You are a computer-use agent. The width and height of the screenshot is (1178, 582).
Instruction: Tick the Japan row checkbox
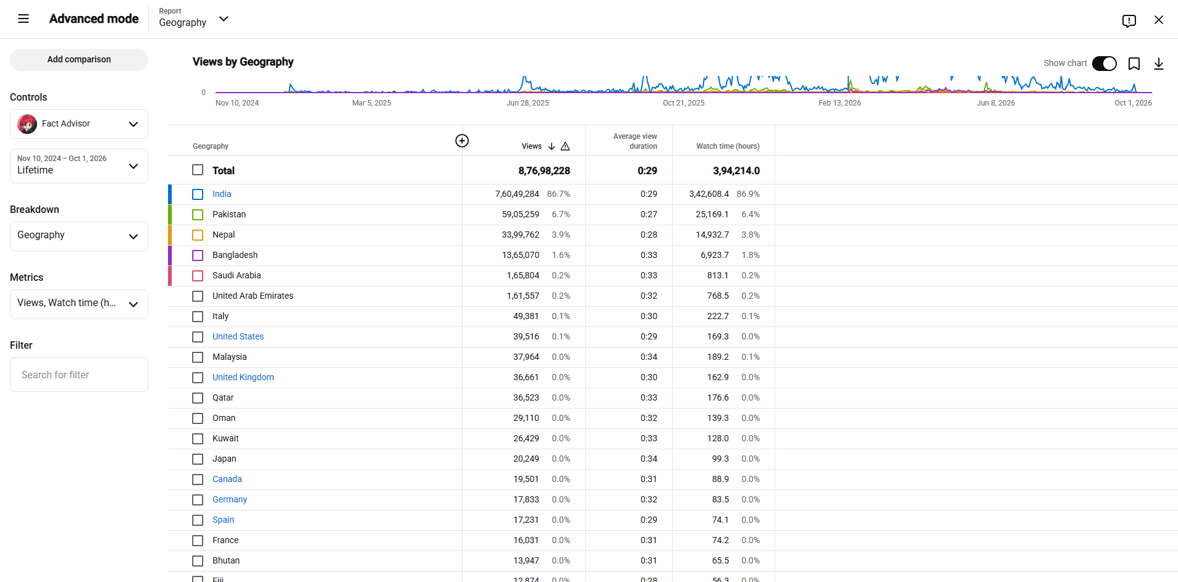point(198,459)
